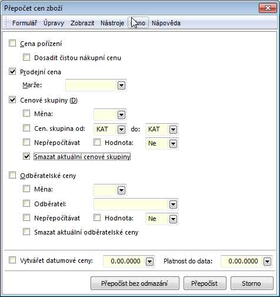Expand the Marže dropdown arrow
280x297 pixels.
click(121, 85)
